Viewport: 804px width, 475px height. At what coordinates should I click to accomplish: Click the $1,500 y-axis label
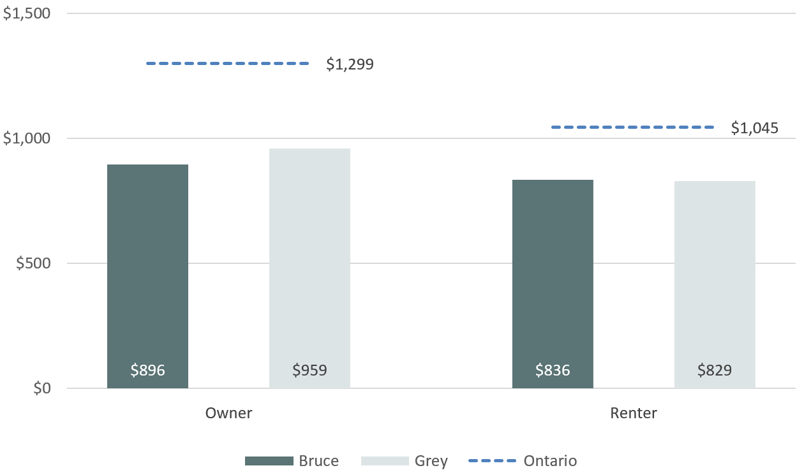tap(27, 13)
